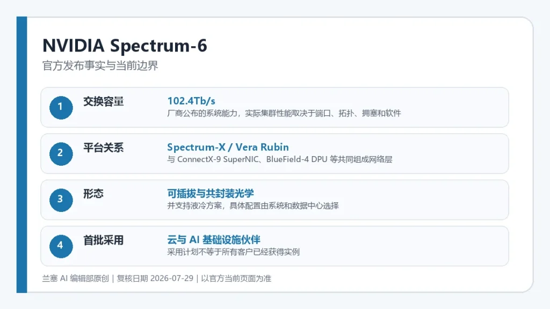
Task: Click the blue vertical accent bar
Action: 21,154
